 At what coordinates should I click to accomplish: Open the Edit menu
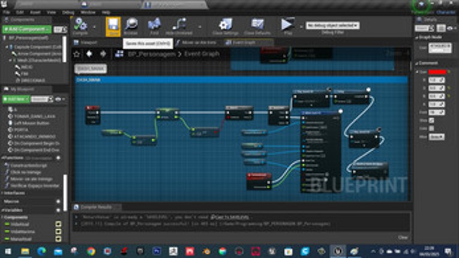pyautogui.click(x=20, y=12)
